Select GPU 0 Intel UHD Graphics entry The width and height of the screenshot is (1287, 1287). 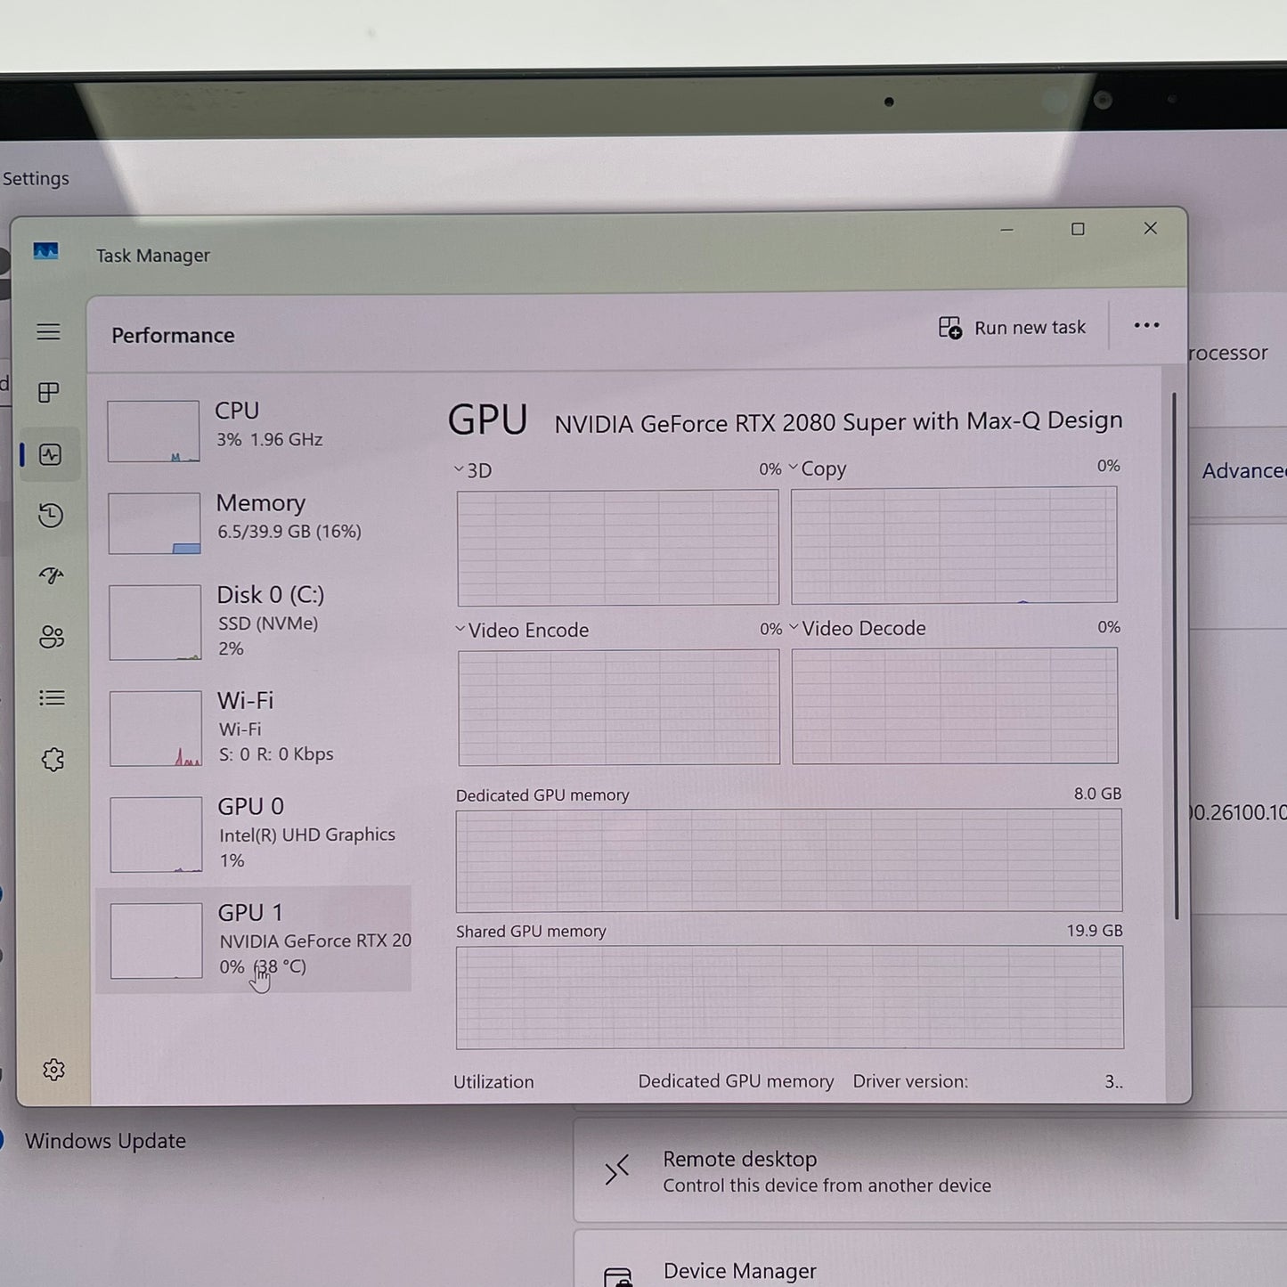[254, 833]
